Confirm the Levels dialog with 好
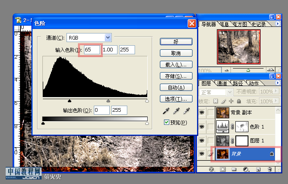Viewport: 288px width, 184px height. 176,42
